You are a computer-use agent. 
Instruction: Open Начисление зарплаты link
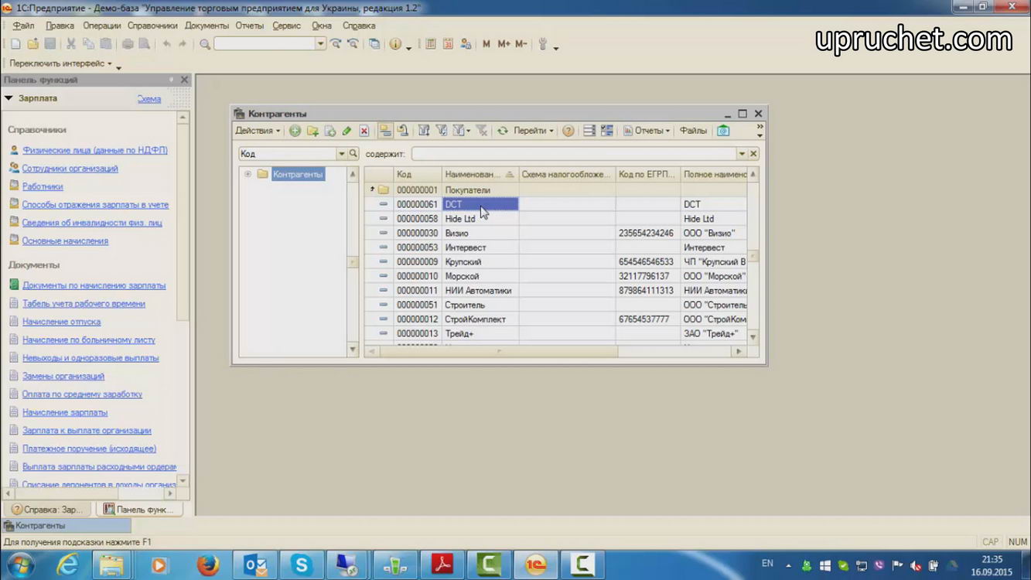coord(65,412)
